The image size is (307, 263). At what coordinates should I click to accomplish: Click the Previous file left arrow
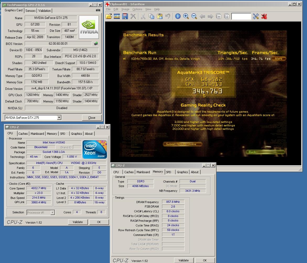tap(202, 16)
